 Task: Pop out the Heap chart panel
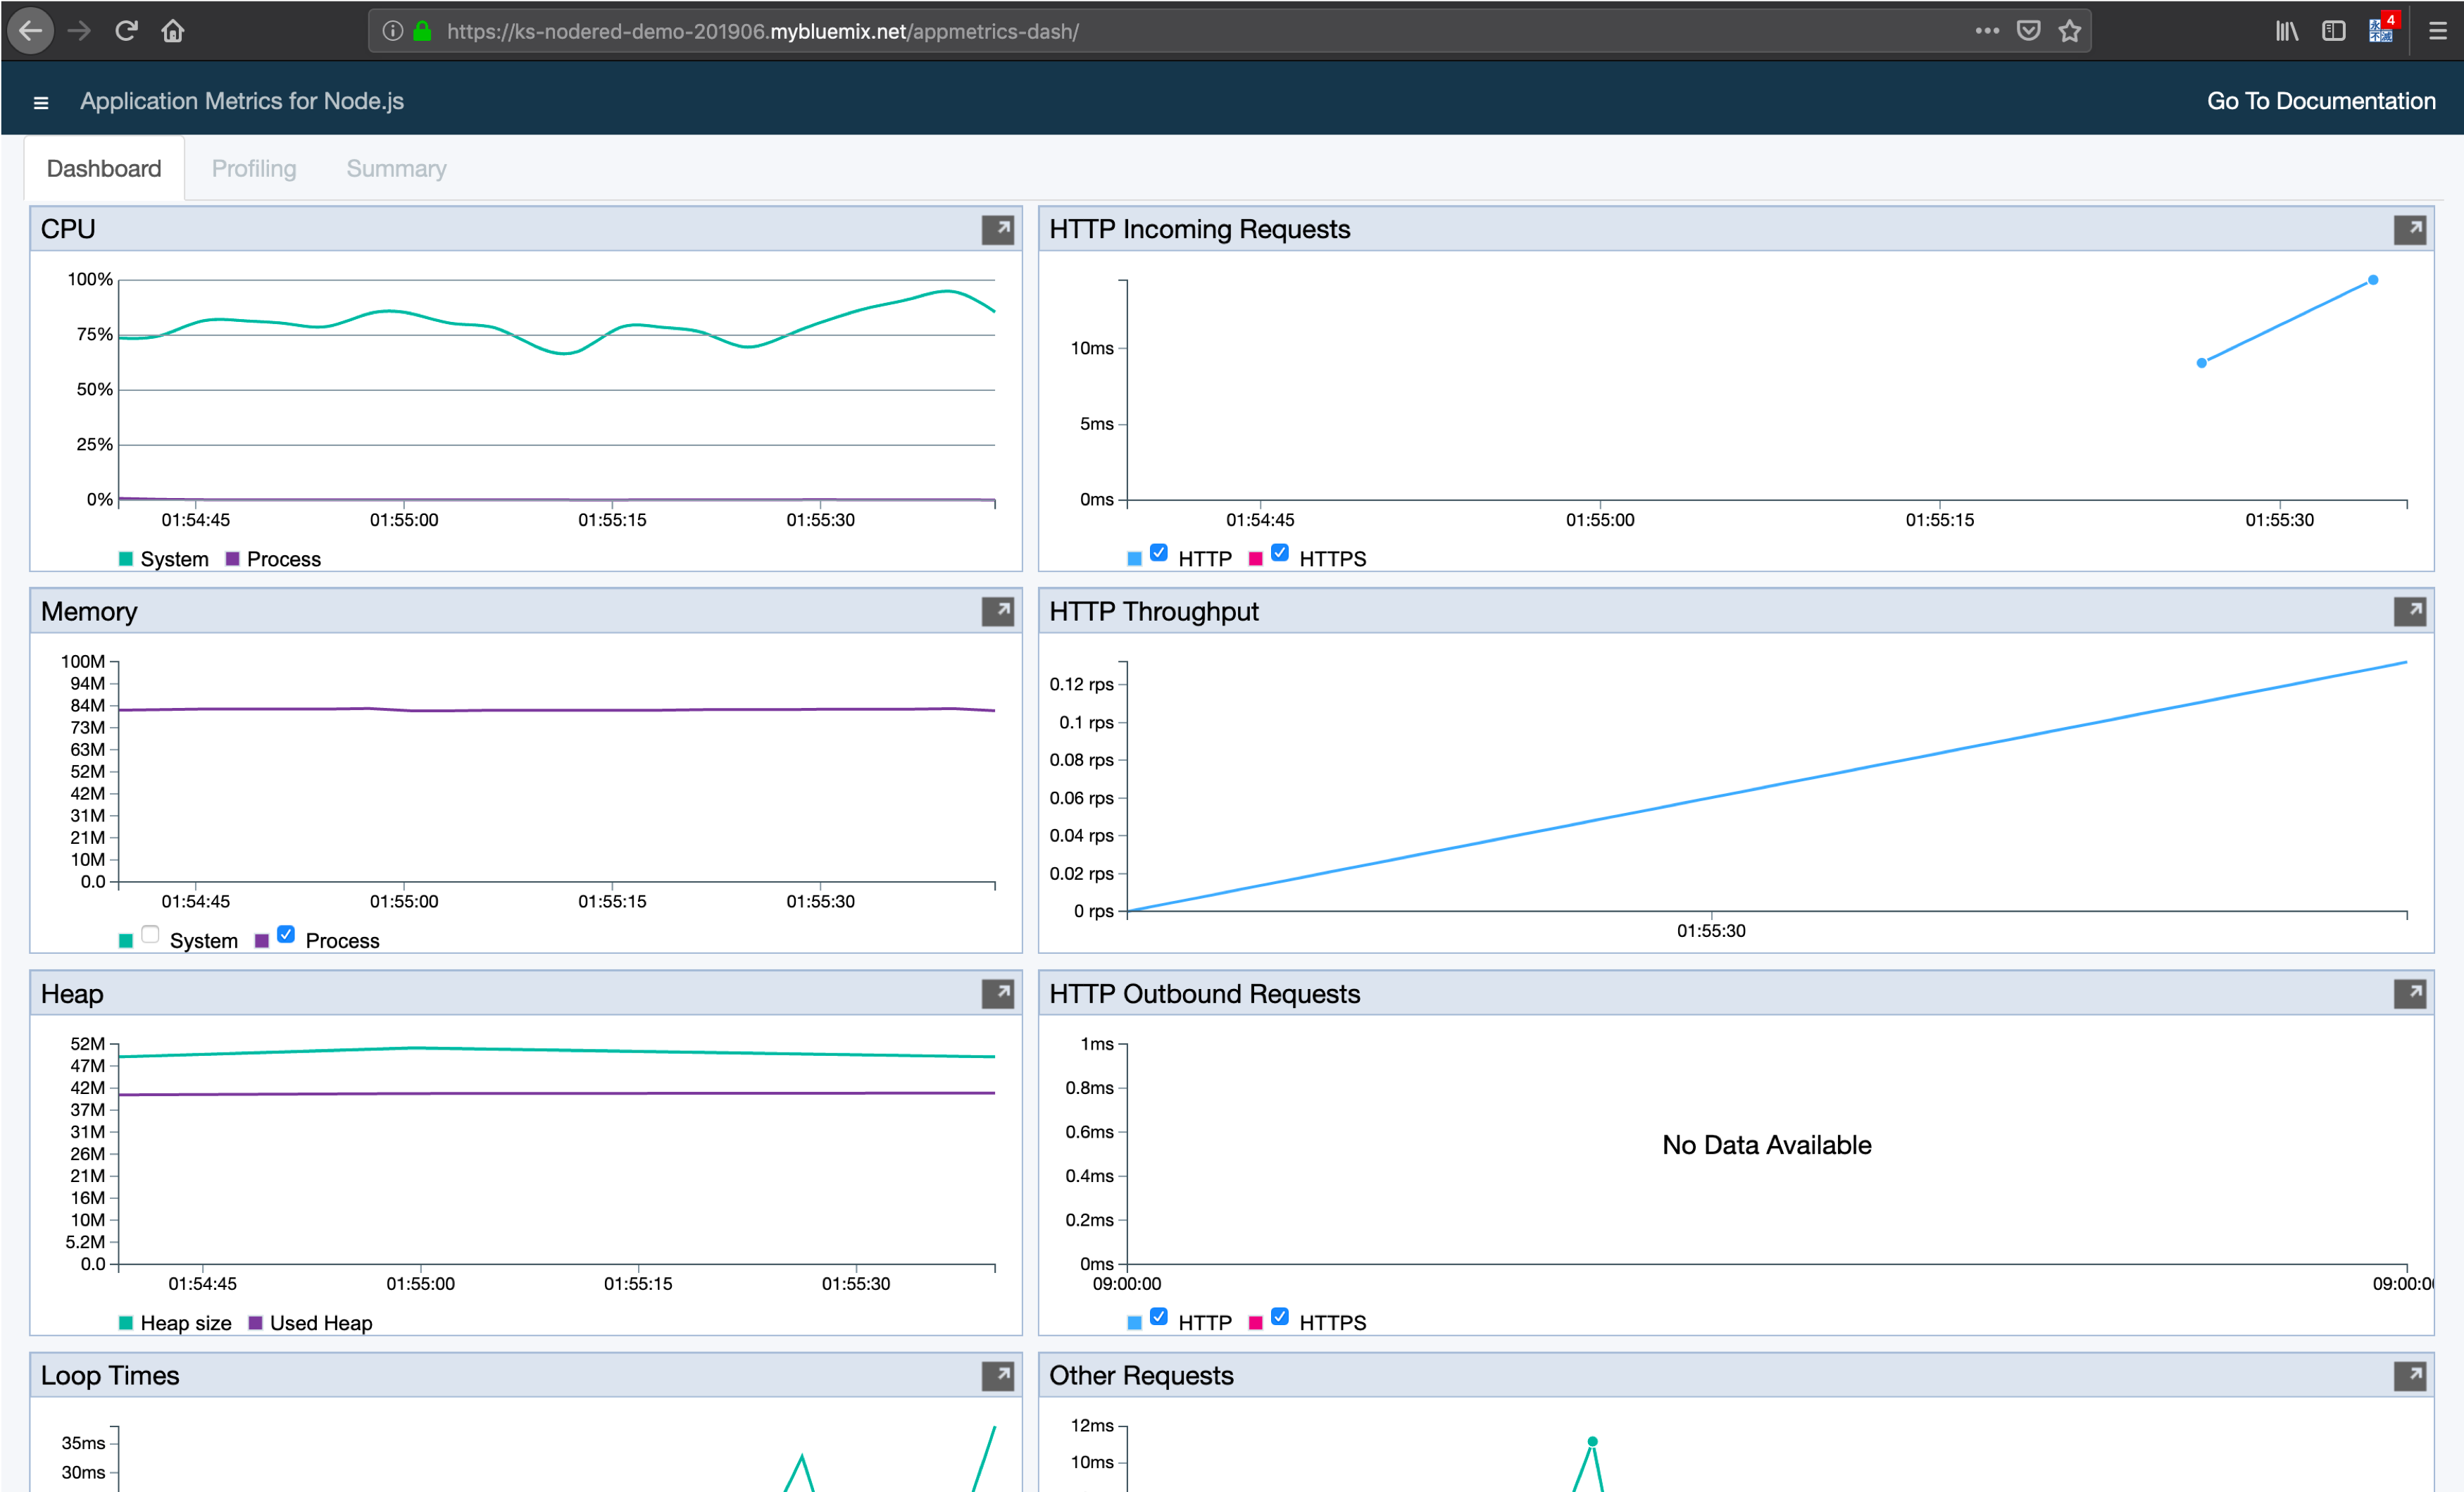[x=997, y=994]
